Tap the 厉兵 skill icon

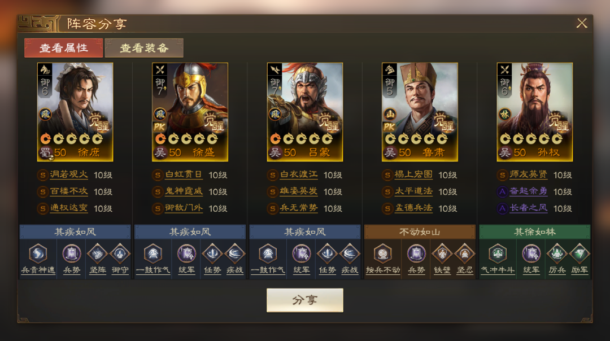(557, 254)
